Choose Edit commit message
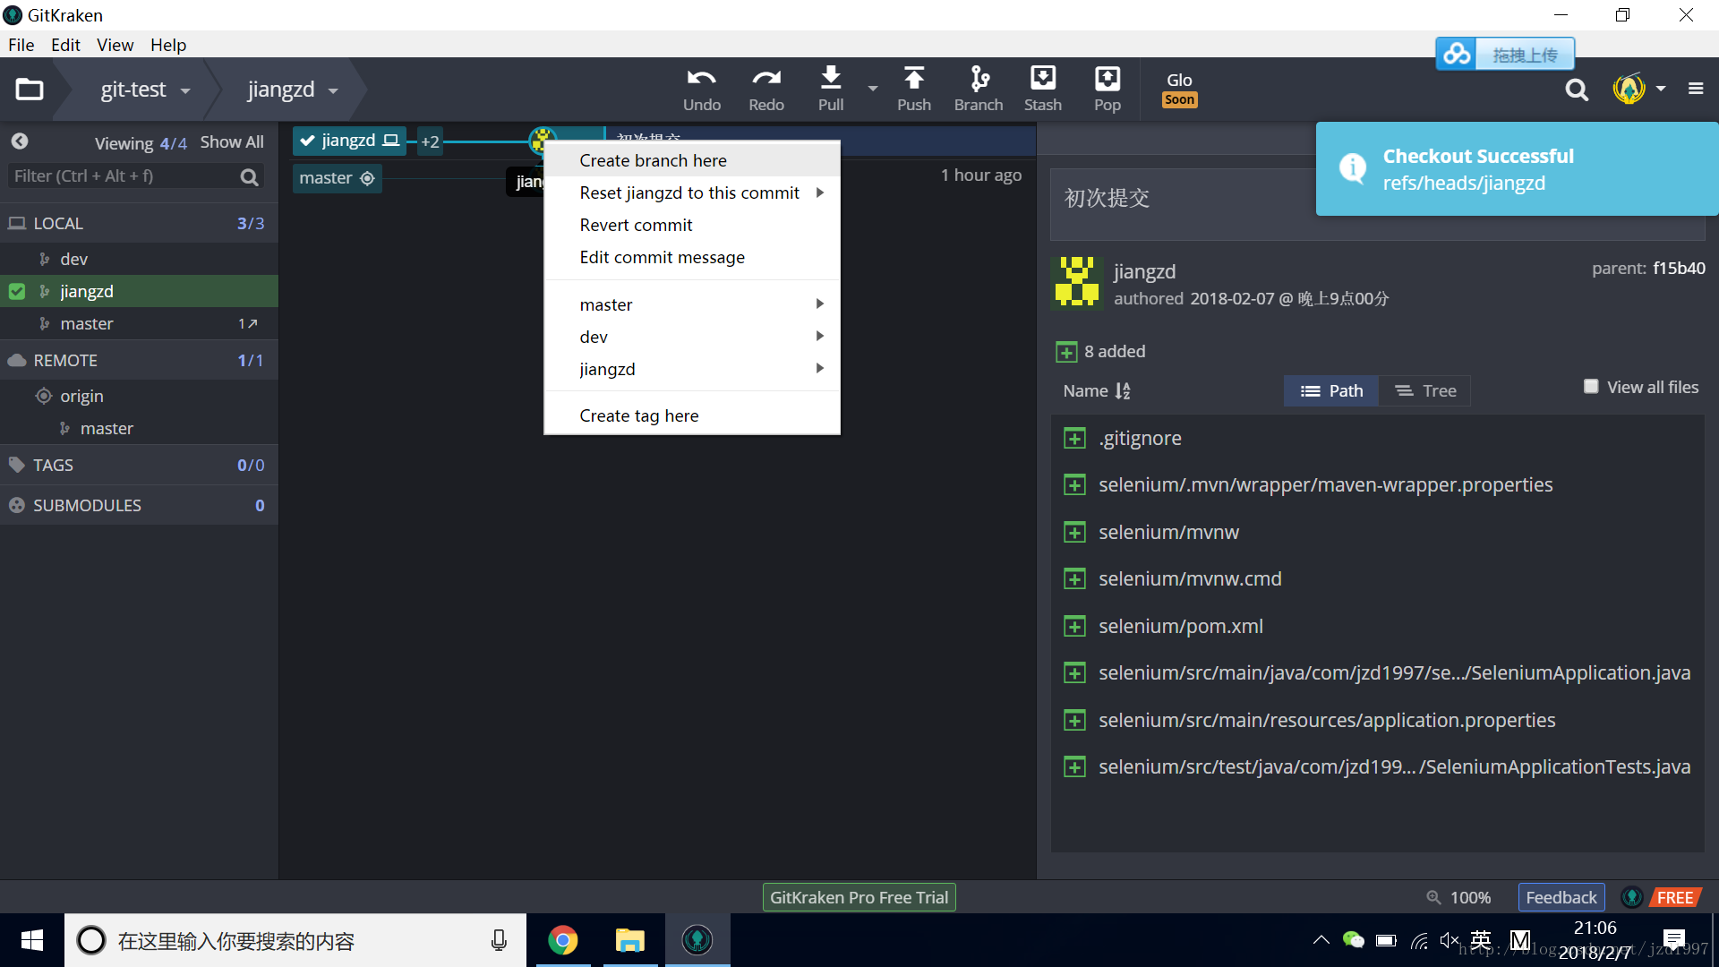 click(692, 257)
